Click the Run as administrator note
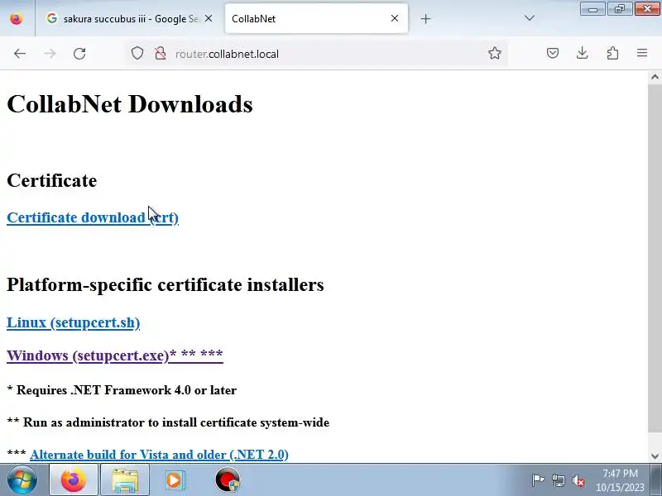662x496 pixels. [x=168, y=422]
